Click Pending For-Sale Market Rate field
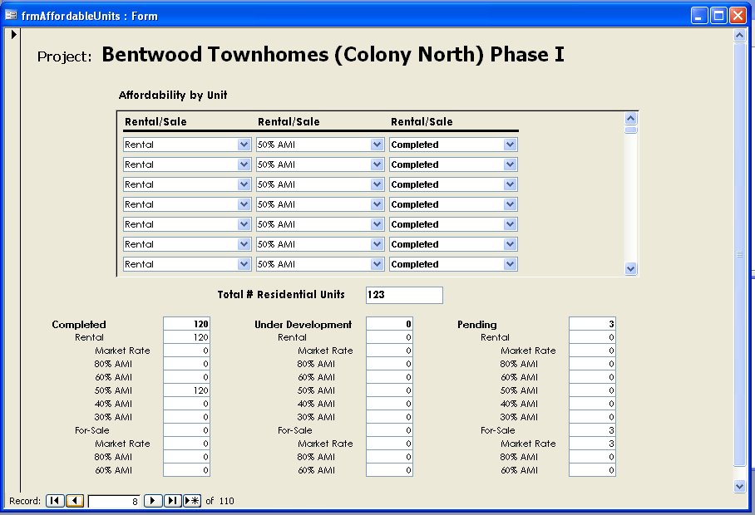This screenshot has height=515, width=755. point(592,444)
